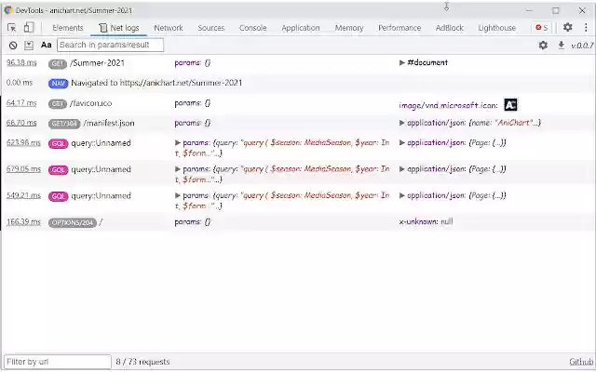Click the AniChart favicon image preview
This screenshot has height=372, width=596.
pos(510,105)
